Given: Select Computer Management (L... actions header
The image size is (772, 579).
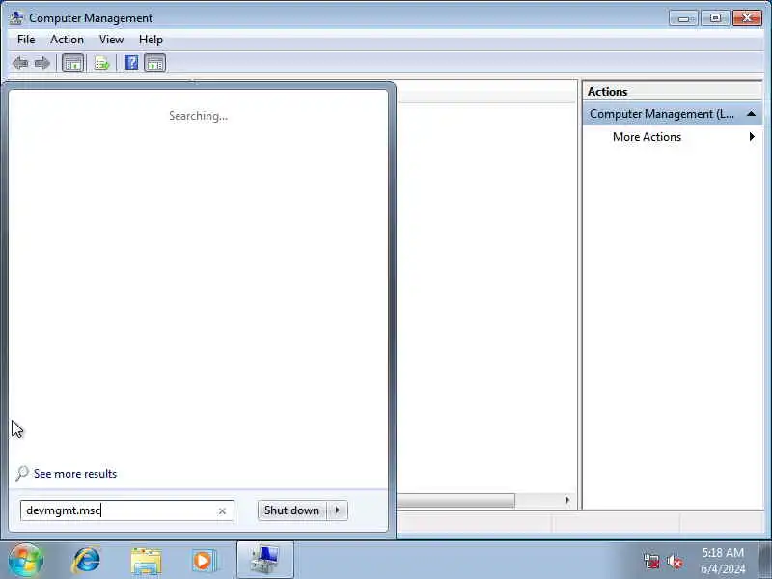Looking at the screenshot, I should point(673,114).
